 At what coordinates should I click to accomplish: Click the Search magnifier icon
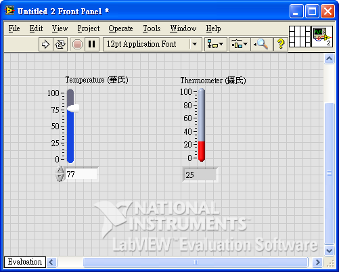pyautogui.click(x=261, y=44)
